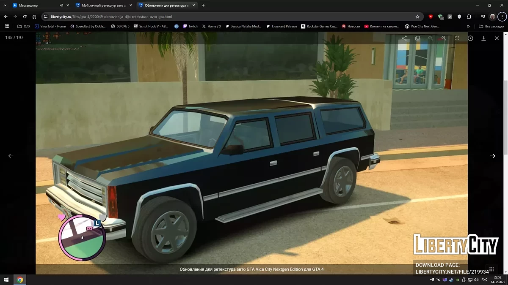Go to the next gallery image

[492, 156]
